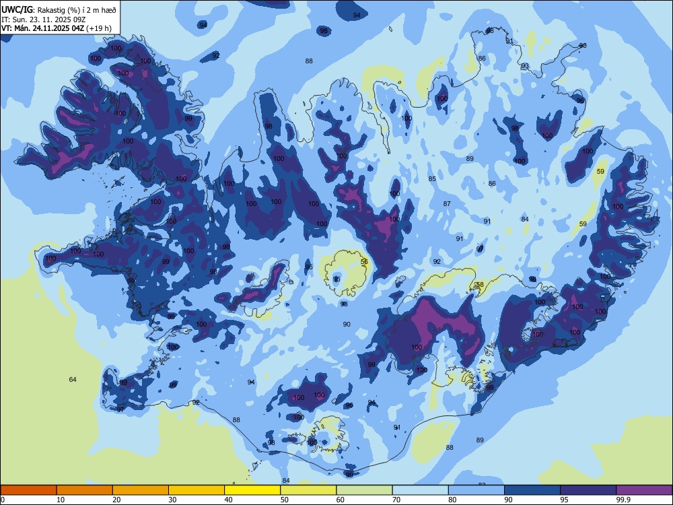Select the 30–40 yellow-orange legend swatch
The height and width of the screenshot is (505, 673).
[197, 490]
